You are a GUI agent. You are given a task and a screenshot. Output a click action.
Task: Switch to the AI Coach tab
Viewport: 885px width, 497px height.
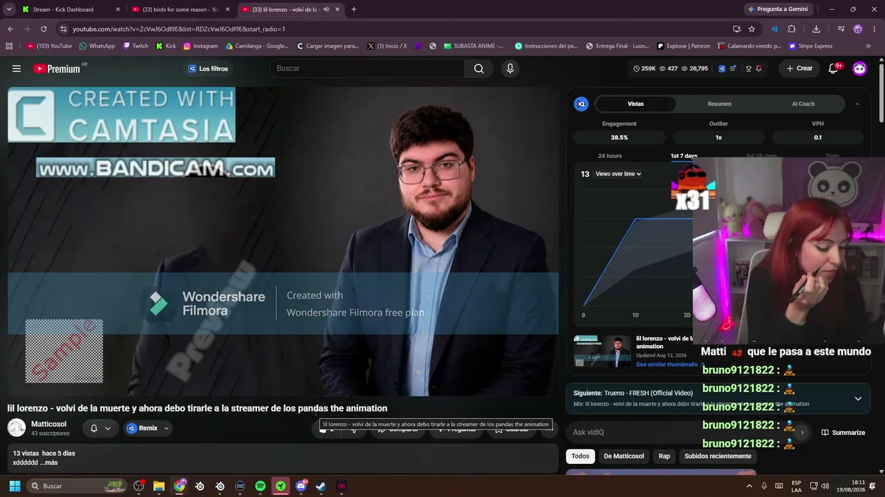[x=803, y=104]
